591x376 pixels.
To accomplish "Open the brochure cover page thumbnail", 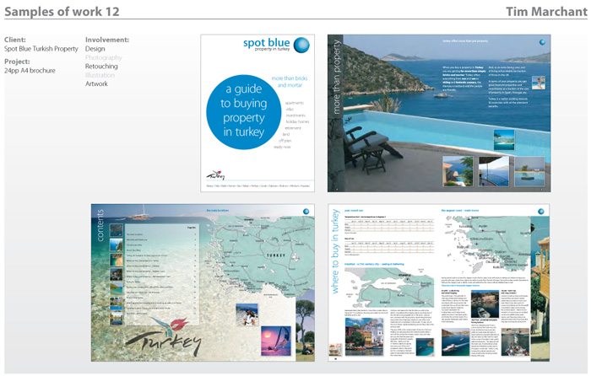I will 258,113.
